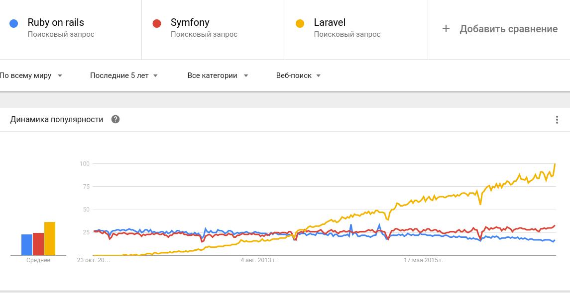The image size is (570, 293).
Task: Click the blue dot for Ruby on rails
Action: tap(14, 23)
